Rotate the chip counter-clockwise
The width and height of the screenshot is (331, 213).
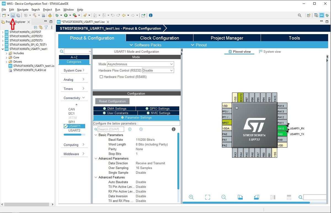click(256, 197)
